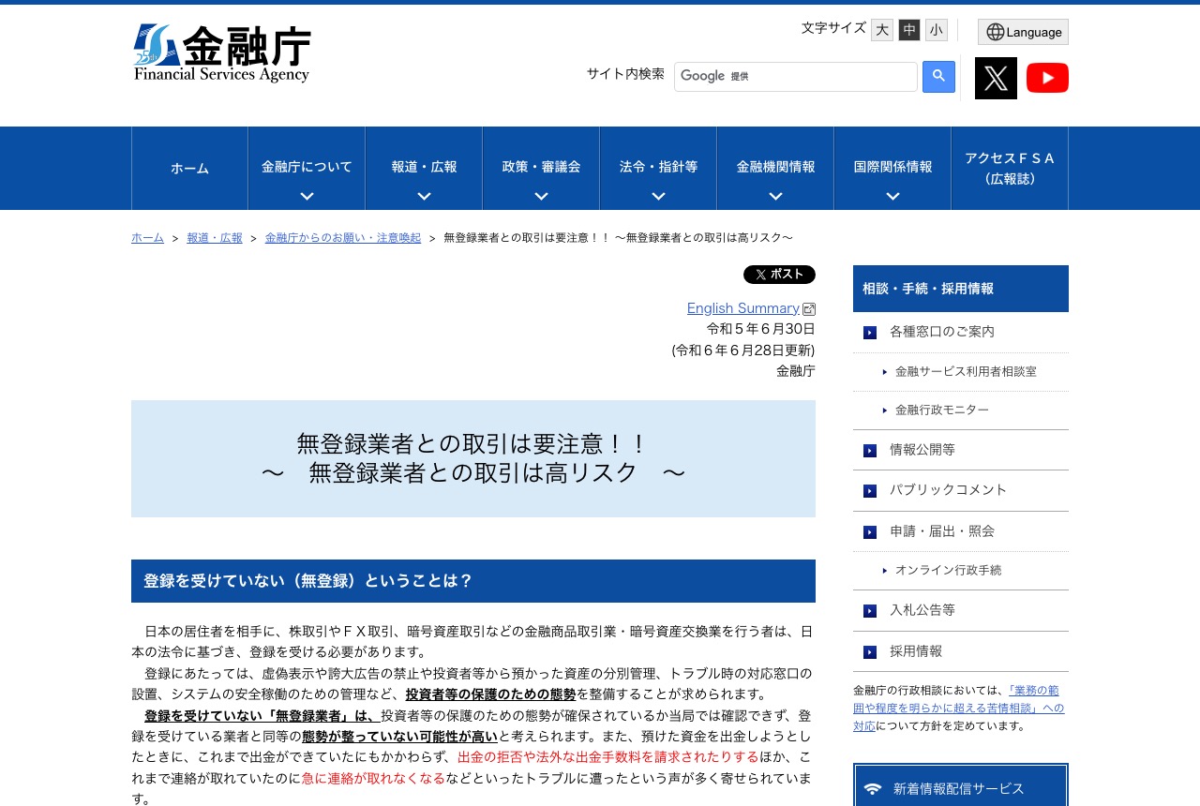Click the 文字サイズ label

tap(833, 28)
